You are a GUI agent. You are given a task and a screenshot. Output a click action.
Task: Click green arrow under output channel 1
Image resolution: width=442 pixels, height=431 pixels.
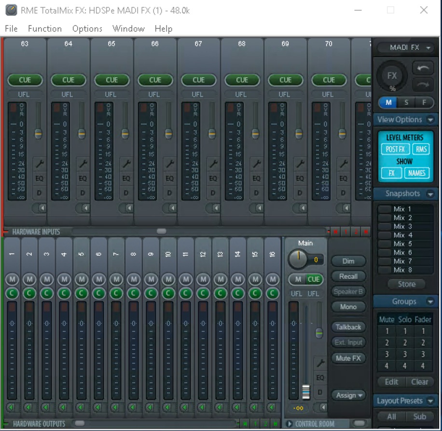(x=11, y=407)
